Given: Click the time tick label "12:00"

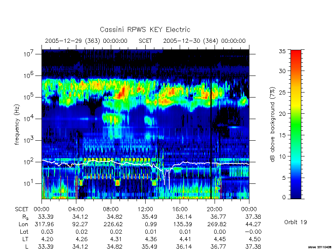Looking at the screenshot, I should 145,210.
